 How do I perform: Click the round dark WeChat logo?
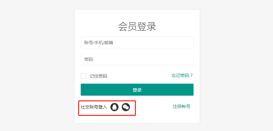[126, 107]
